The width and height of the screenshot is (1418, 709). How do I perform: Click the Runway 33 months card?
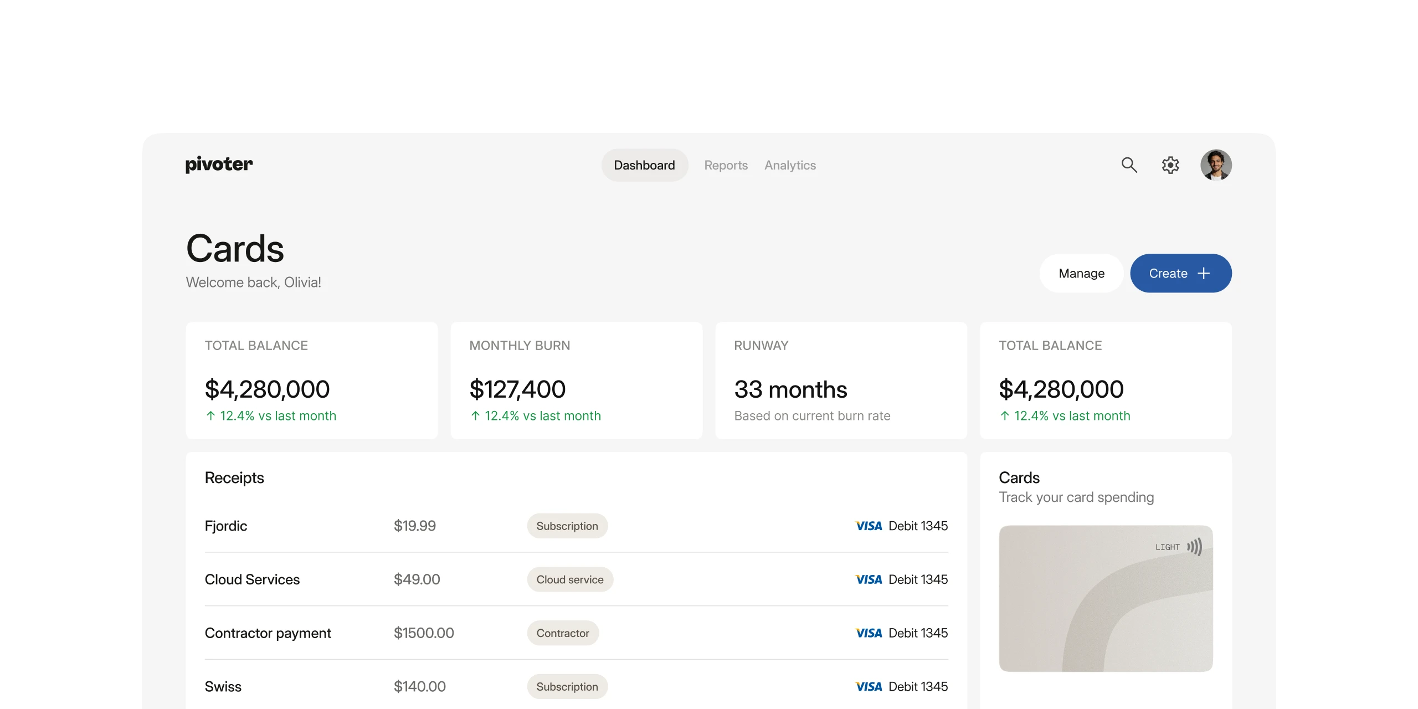click(x=841, y=381)
